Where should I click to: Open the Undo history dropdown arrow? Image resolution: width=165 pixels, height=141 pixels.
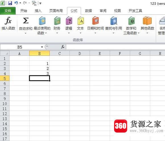coord(20,3)
